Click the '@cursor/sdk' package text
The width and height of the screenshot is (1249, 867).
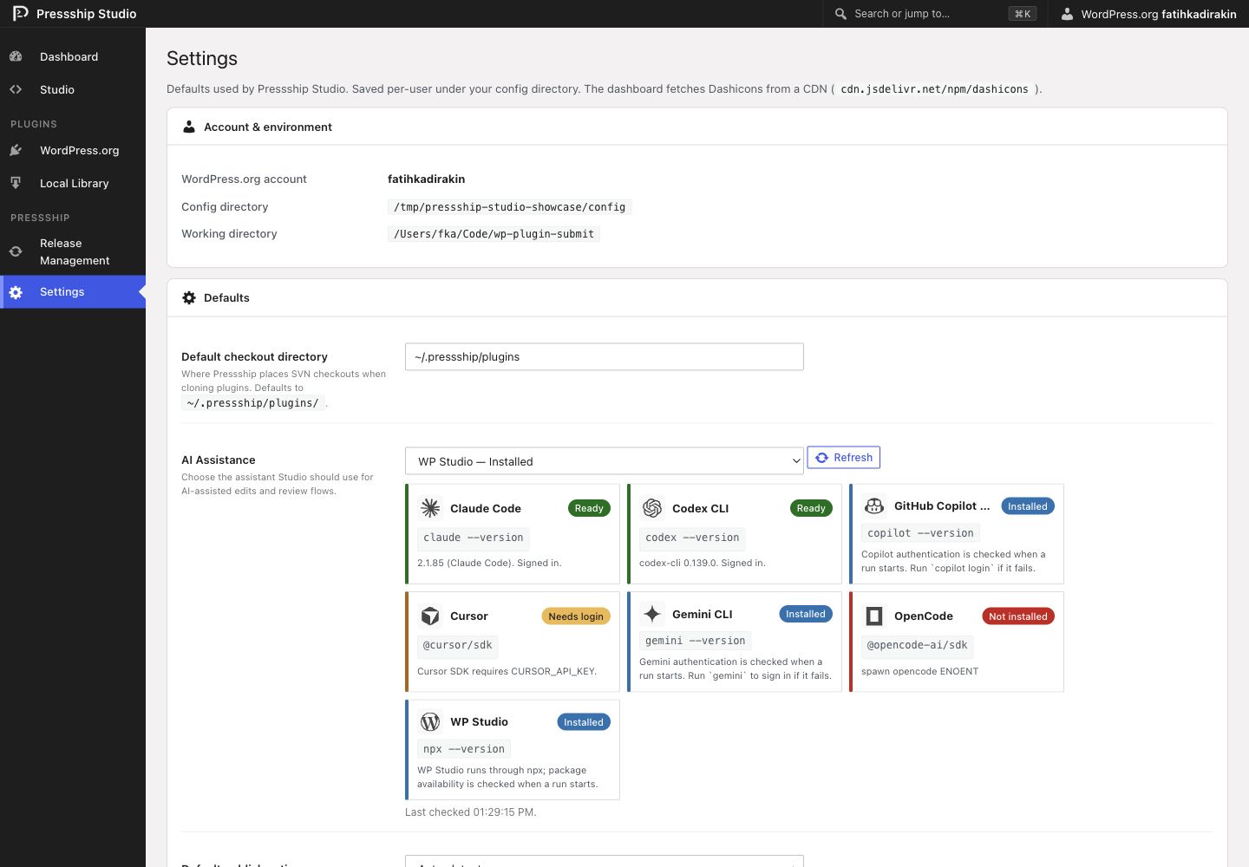[x=458, y=645]
